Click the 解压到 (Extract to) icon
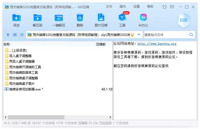Viewport: 200px width, 129px height. (x=37, y=18)
